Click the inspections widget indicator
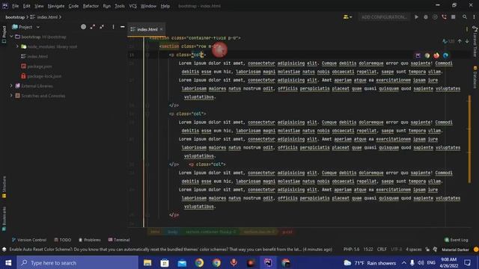Viewport: 479px width, 269px height. tap(448, 41)
